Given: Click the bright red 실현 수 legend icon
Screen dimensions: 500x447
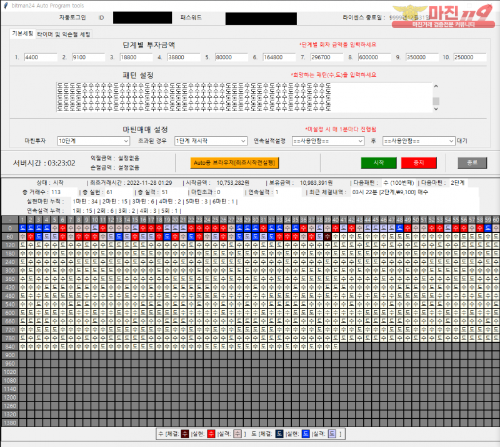Looking at the screenshot, I should (211, 433).
